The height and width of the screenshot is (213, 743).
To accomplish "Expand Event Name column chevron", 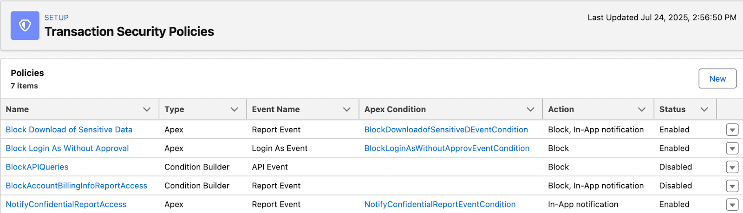I will tap(346, 110).
